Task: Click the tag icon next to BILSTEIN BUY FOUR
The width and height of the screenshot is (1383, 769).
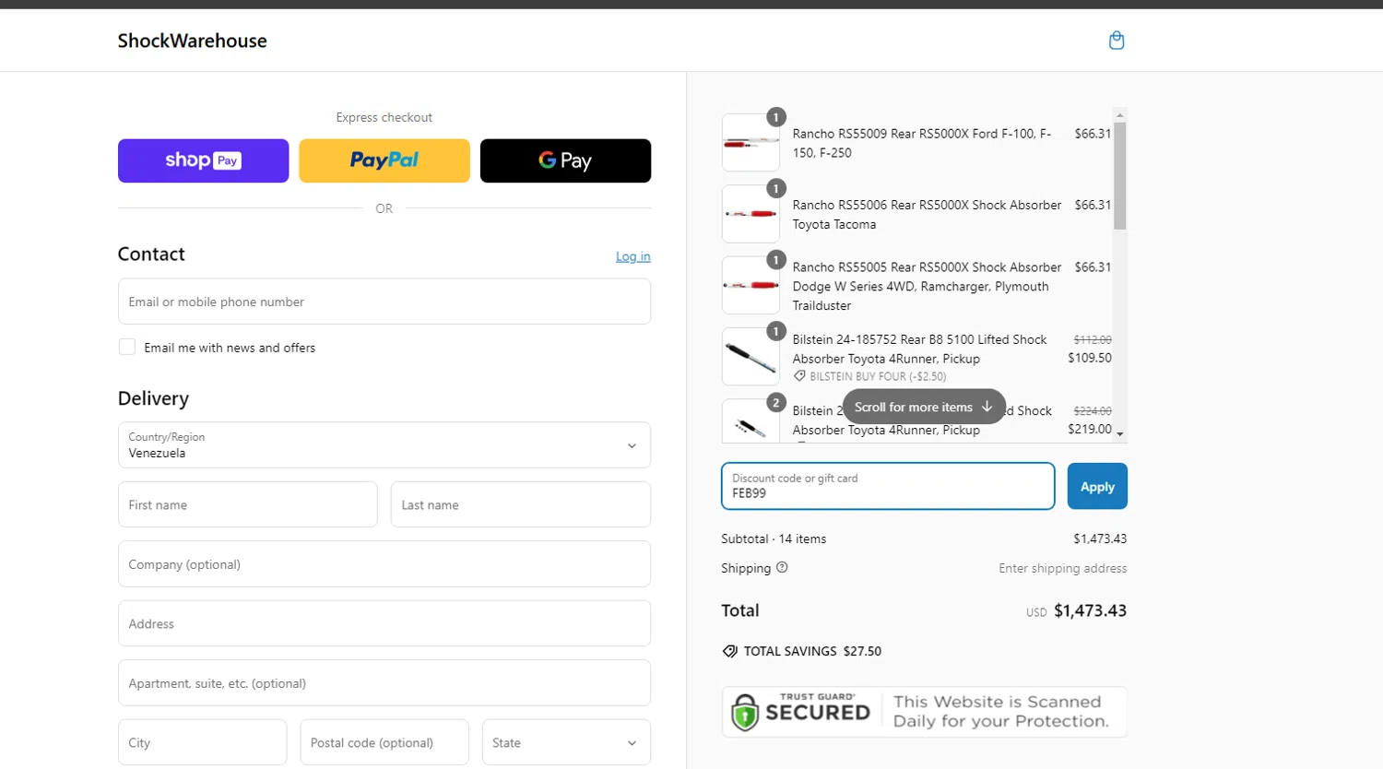Action: (799, 376)
